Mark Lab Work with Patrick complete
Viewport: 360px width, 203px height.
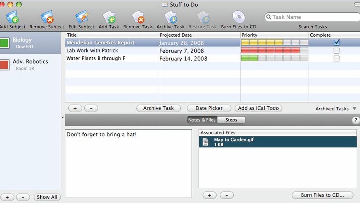pos(337,50)
